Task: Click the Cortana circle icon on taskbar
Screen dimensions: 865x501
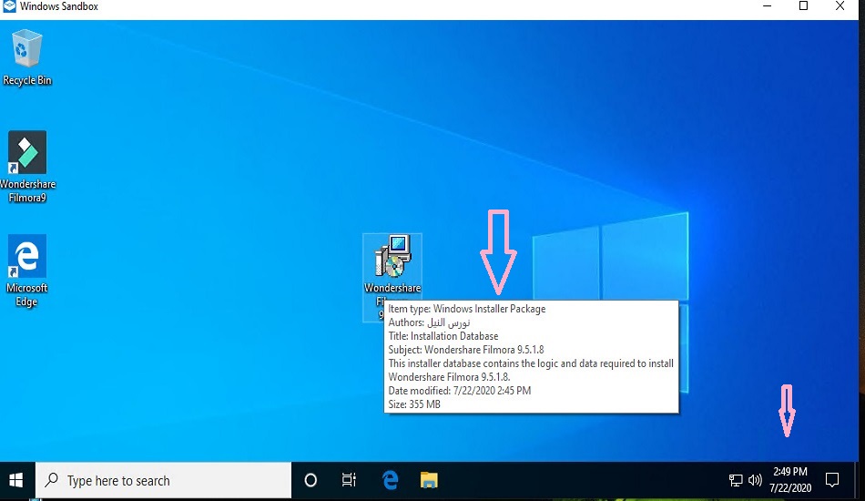Action: click(x=310, y=480)
